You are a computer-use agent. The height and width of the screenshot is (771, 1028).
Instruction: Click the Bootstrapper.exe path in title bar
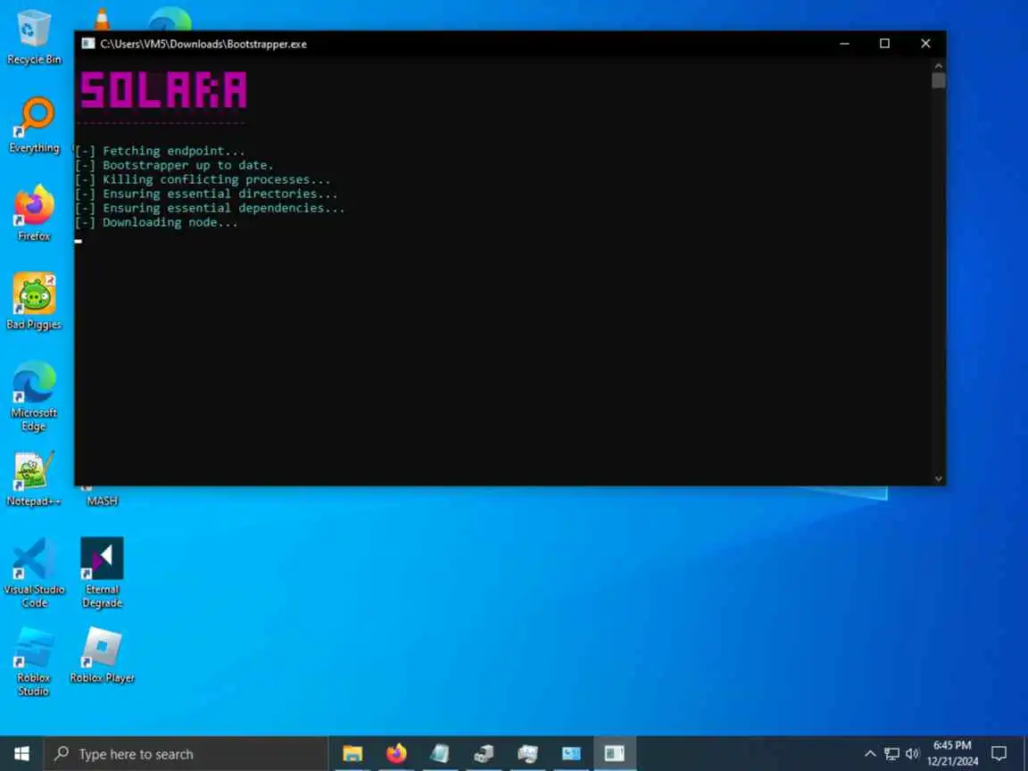coord(203,44)
